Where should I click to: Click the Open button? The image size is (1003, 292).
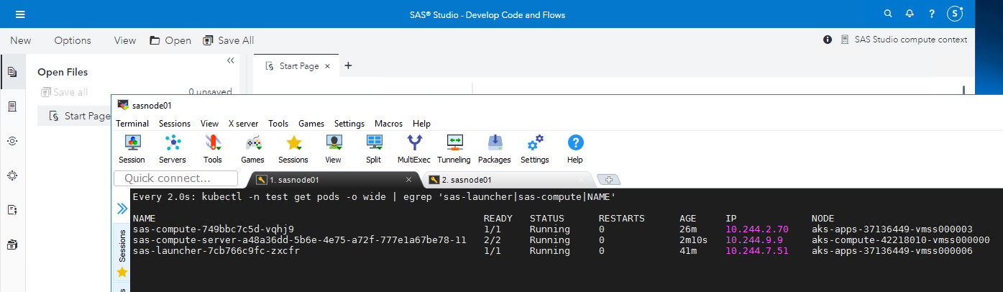click(170, 40)
